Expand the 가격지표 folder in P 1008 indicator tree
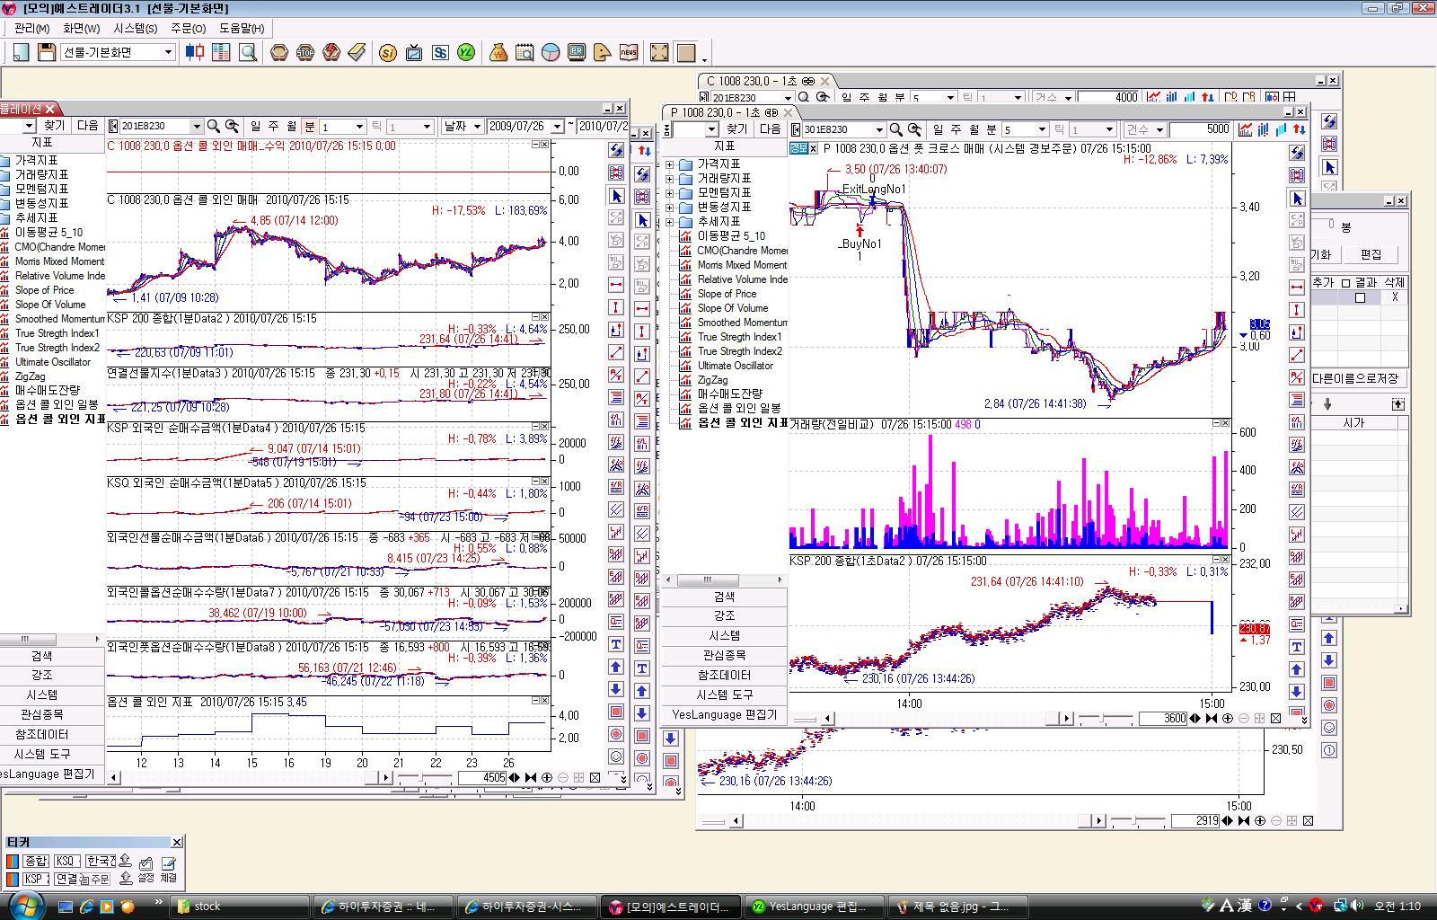 click(670, 164)
